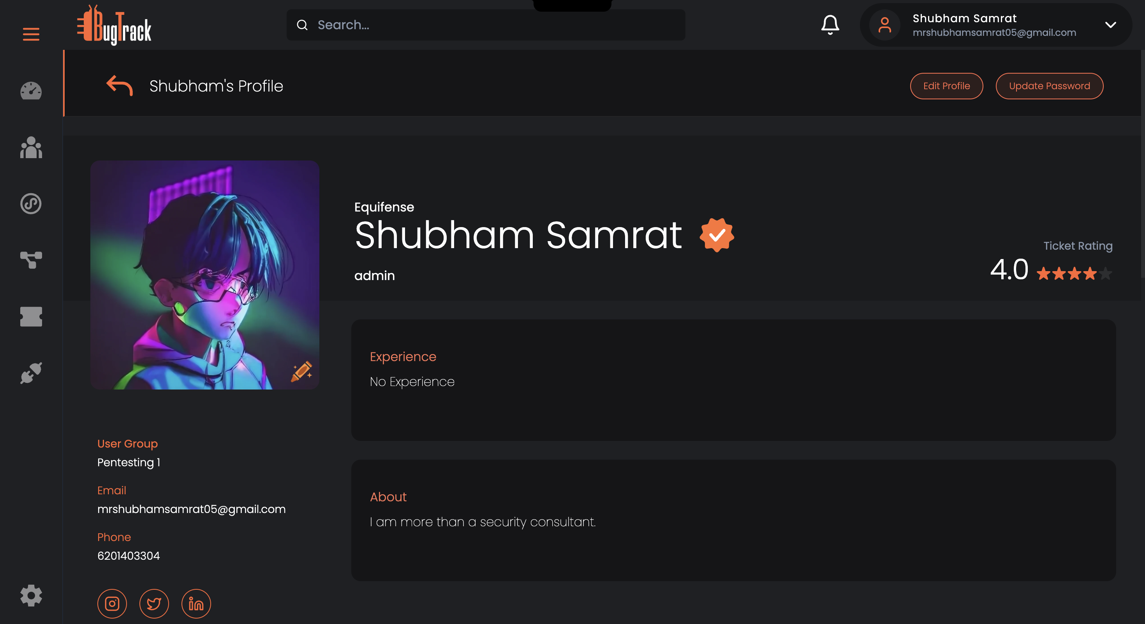This screenshot has height=624, width=1145.
Task: Expand the Shubham Samrat account dropdown
Action: (1110, 25)
